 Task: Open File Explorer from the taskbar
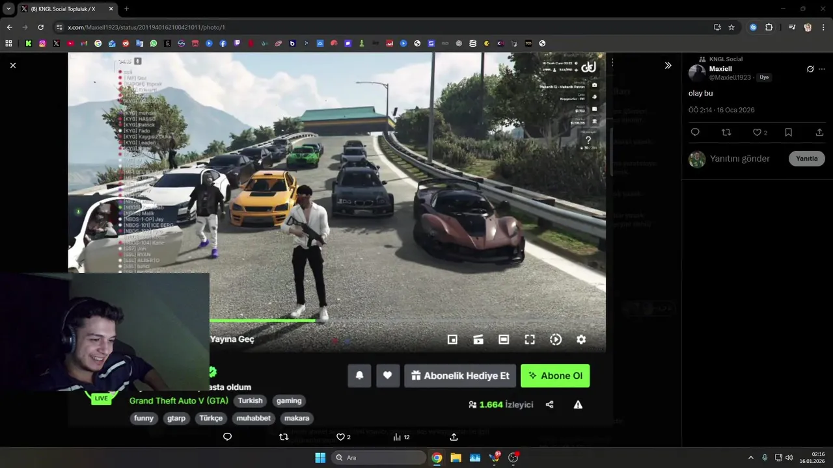coord(456,458)
